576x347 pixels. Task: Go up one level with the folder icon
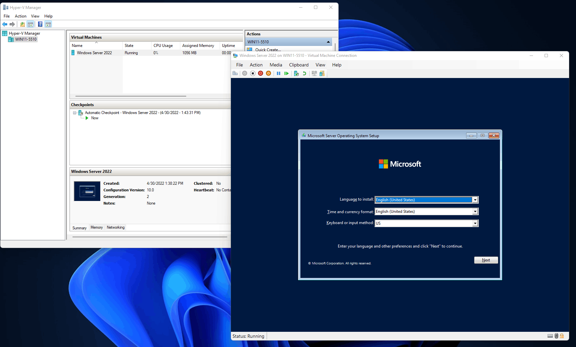(22, 24)
